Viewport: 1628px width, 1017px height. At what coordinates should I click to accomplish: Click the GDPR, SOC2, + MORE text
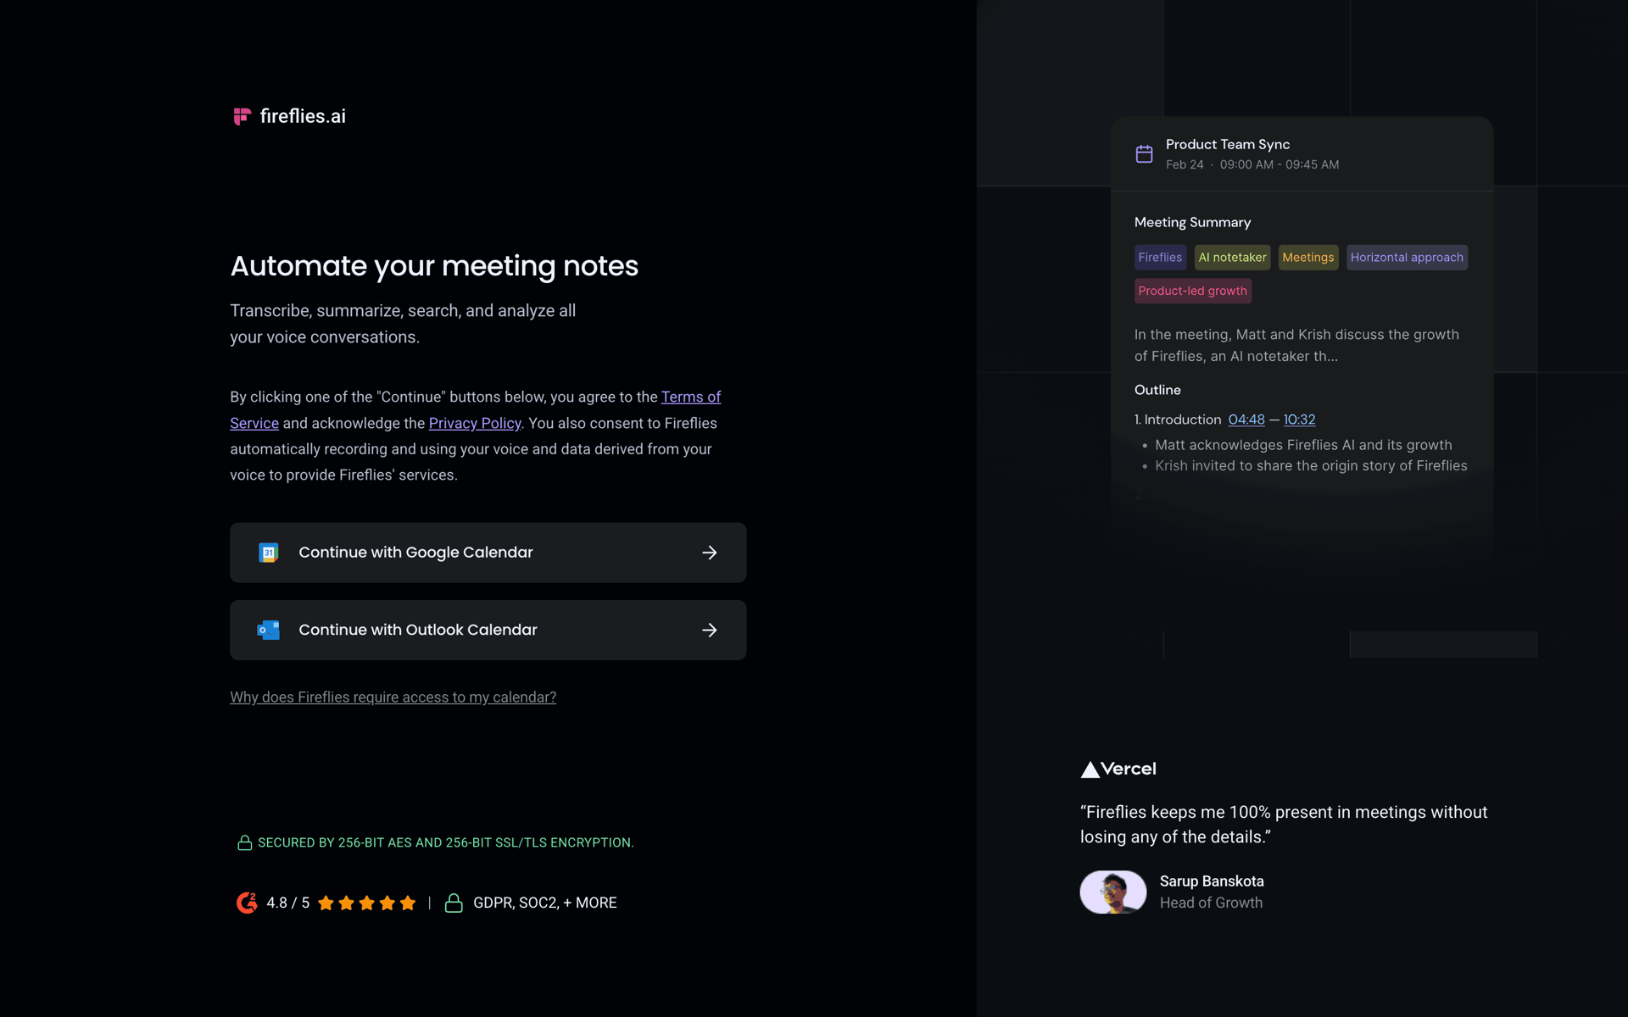pyautogui.click(x=545, y=903)
